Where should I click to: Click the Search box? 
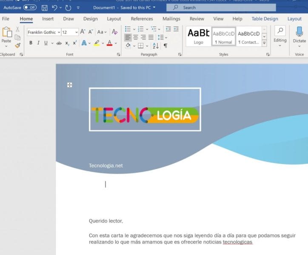point(221,8)
